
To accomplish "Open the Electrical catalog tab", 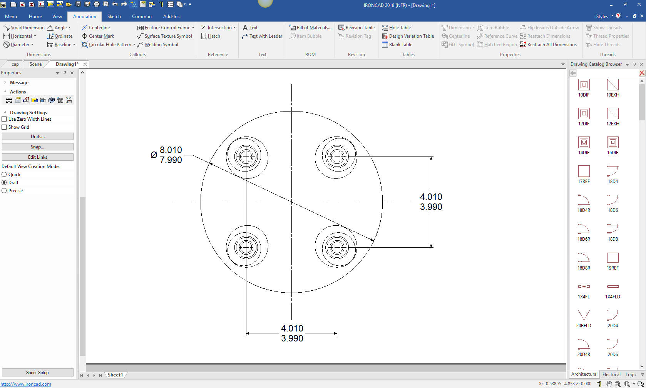I will pyautogui.click(x=611, y=375).
